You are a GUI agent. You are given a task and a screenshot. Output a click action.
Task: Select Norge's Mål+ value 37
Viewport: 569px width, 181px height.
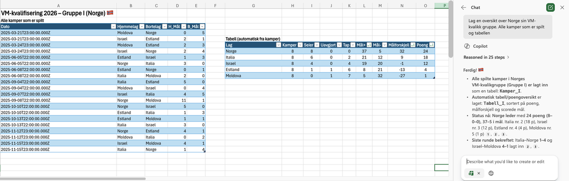click(x=364, y=51)
